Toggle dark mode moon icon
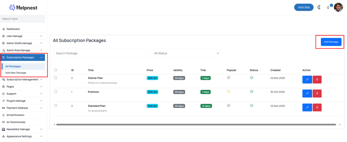The image size is (347, 142). (319, 7)
